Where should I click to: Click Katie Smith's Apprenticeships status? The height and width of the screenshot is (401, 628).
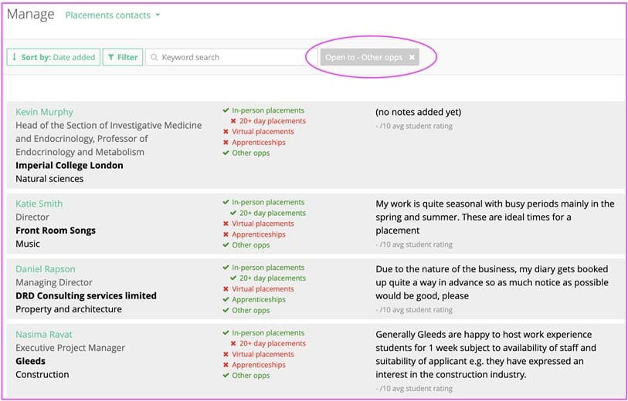click(254, 234)
